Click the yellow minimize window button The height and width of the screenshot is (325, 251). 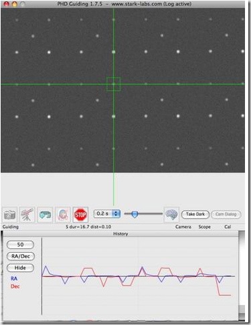tap(15, 4)
